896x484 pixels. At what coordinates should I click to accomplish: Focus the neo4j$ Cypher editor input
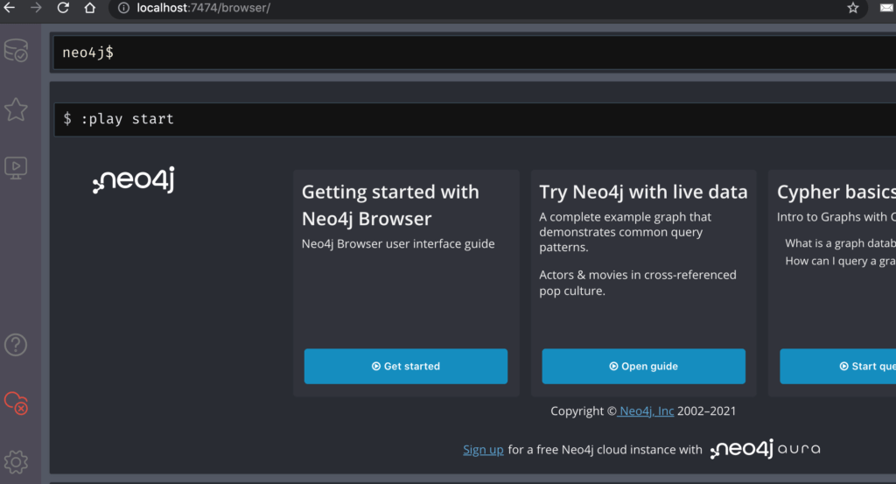click(474, 53)
